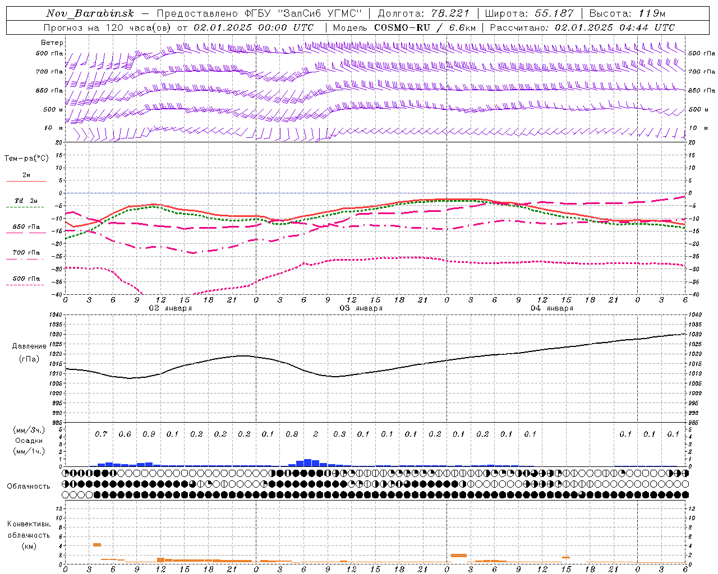Click the (гПа) pressure unit label
Viewport: 718px width, 574px height.
tap(29, 359)
